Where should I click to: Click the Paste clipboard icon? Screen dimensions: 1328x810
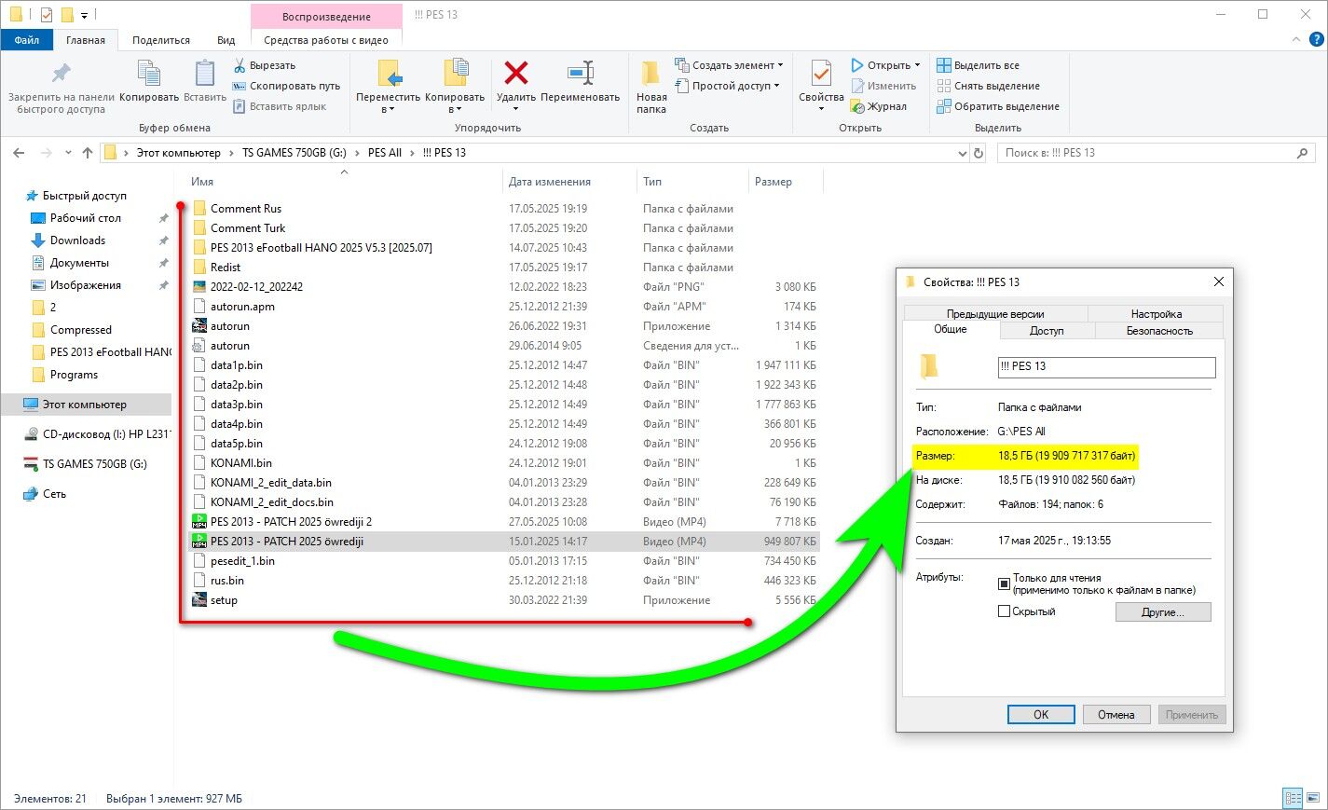205,75
